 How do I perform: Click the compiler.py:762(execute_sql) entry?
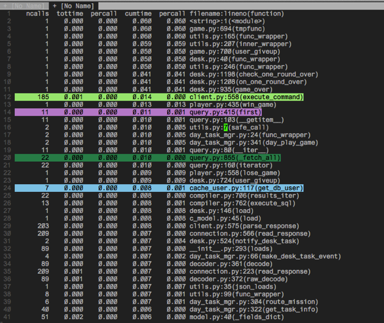point(243,203)
